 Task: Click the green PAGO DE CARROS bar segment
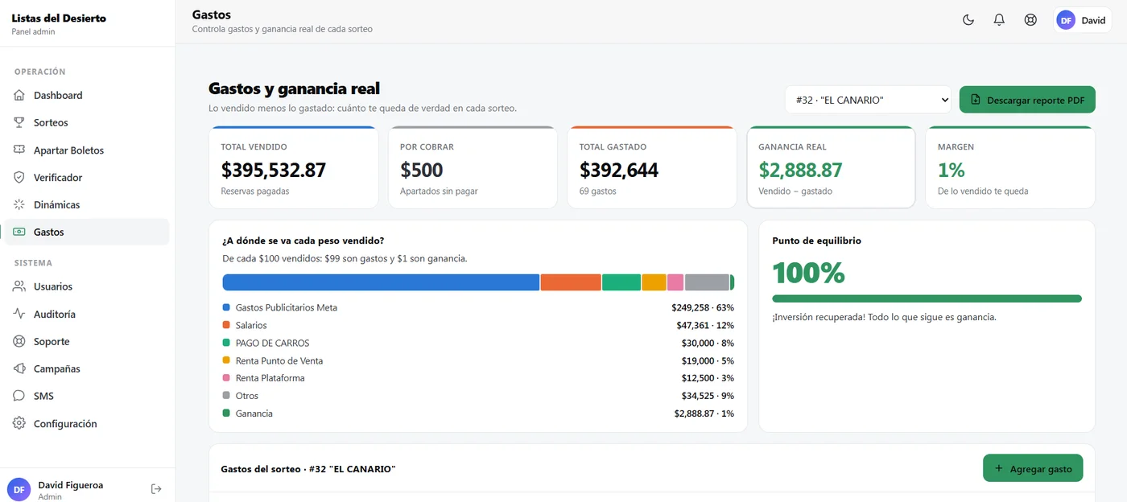click(621, 282)
